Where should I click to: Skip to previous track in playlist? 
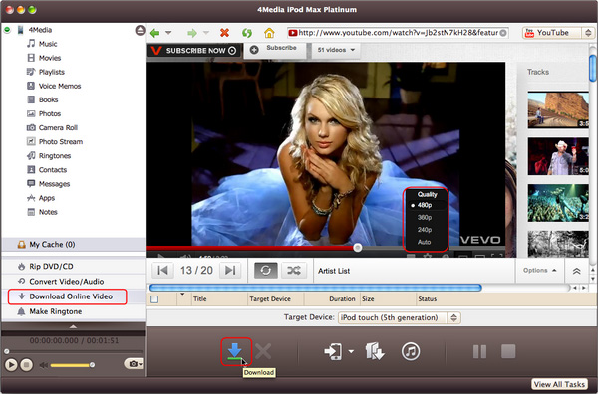pos(162,271)
